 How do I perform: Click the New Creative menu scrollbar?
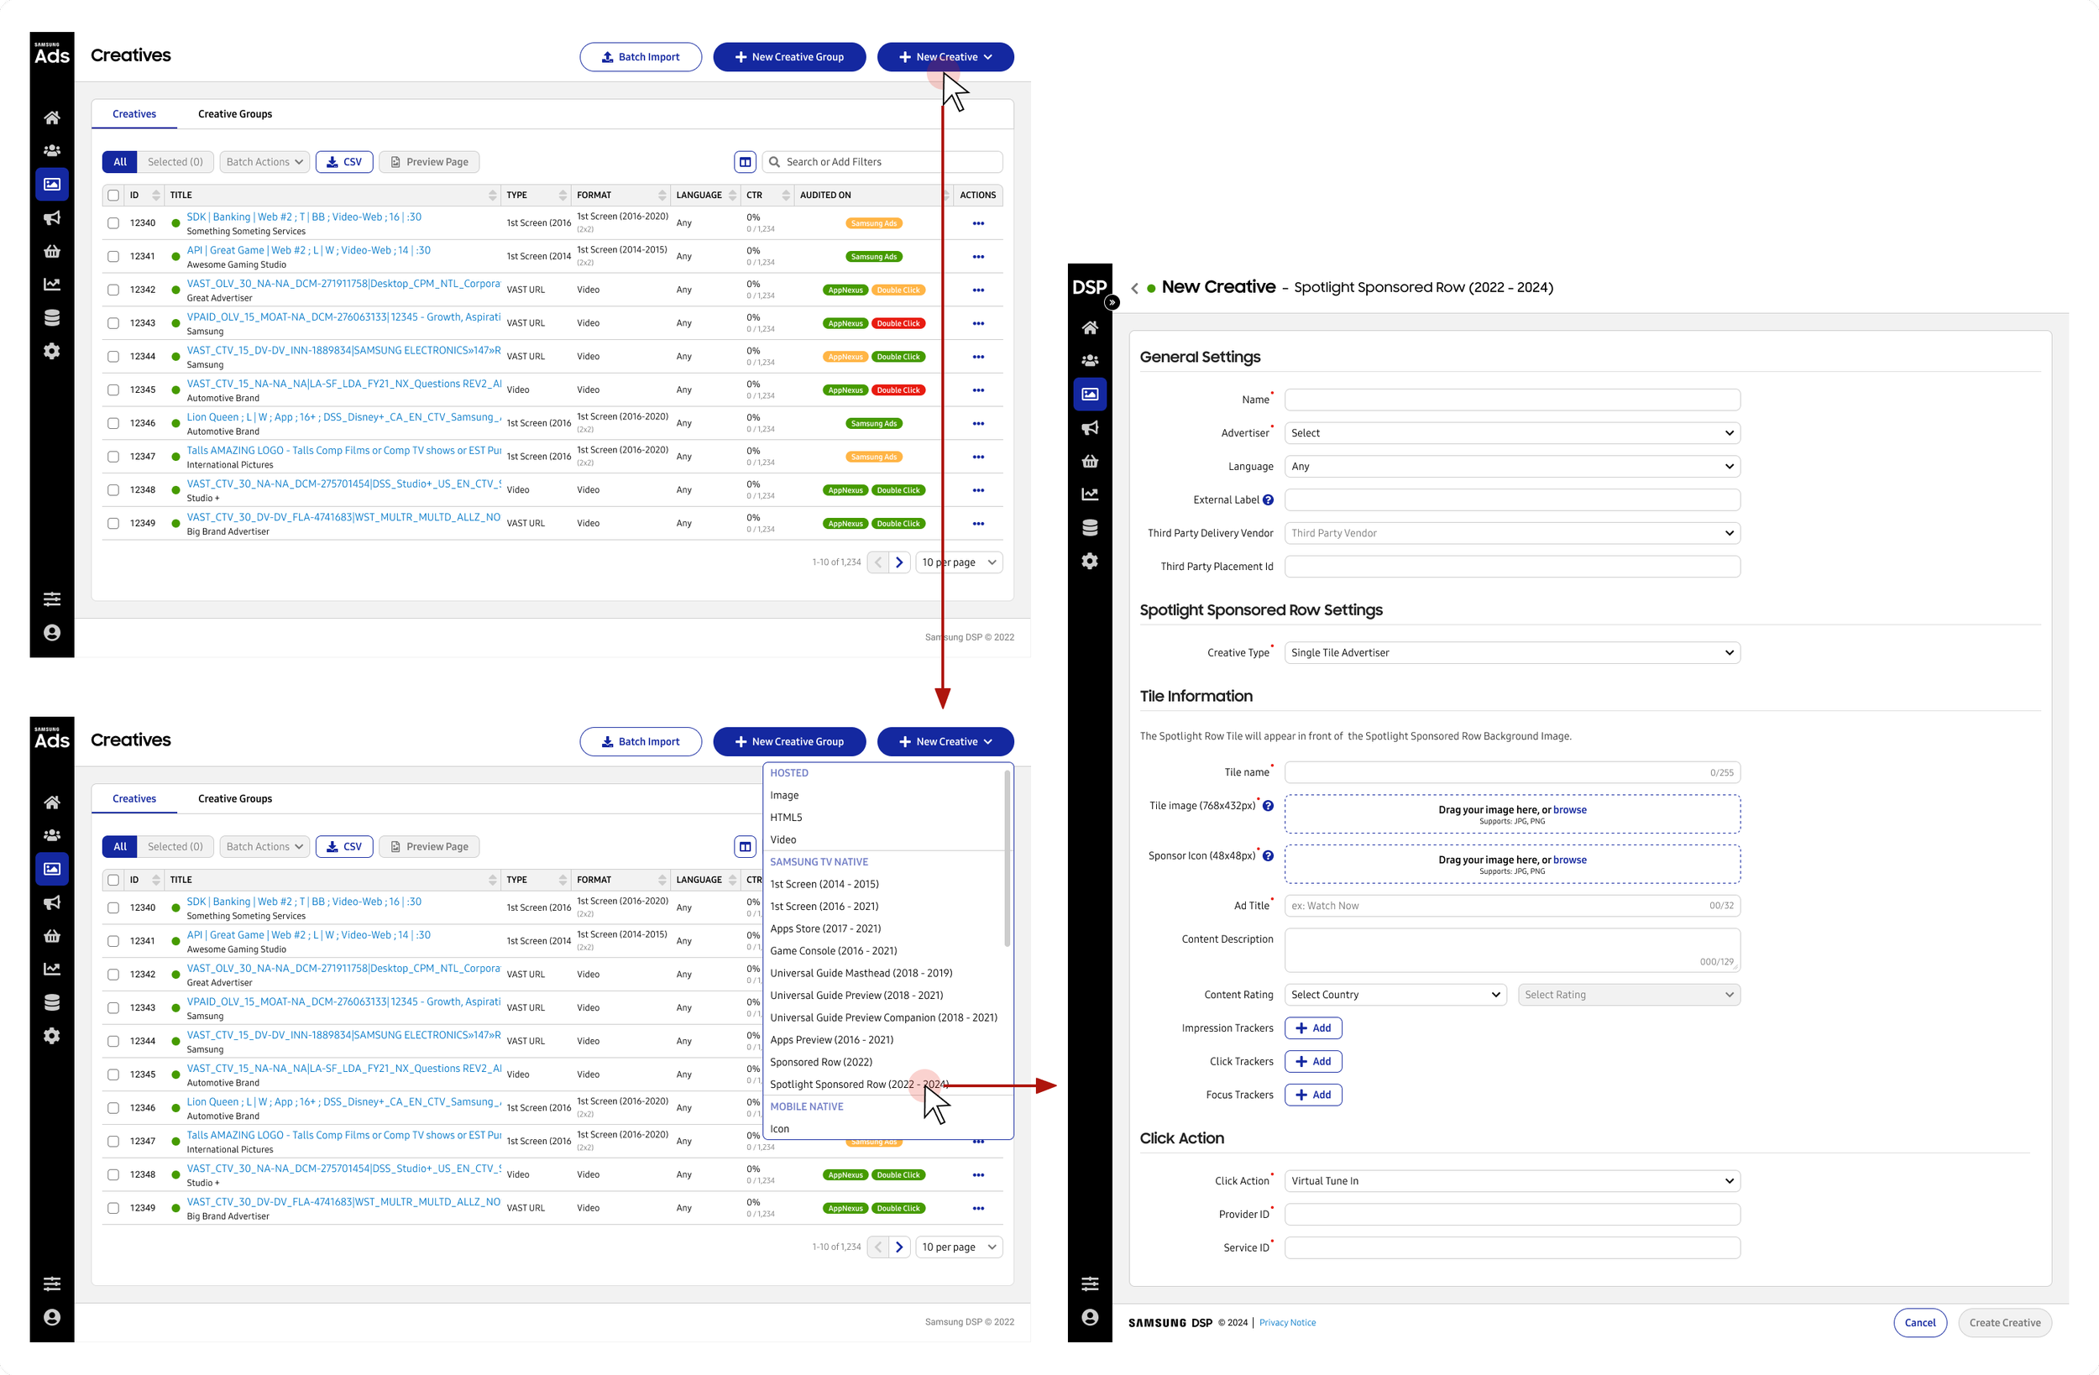click(x=1008, y=860)
